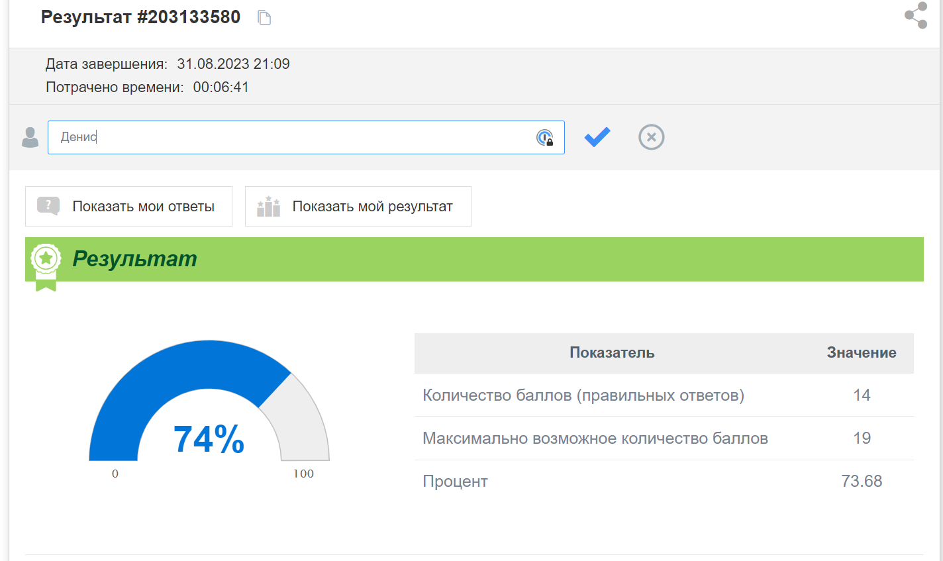Click the 'Показатель' column header

pyautogui.click(x=611, y=353)
